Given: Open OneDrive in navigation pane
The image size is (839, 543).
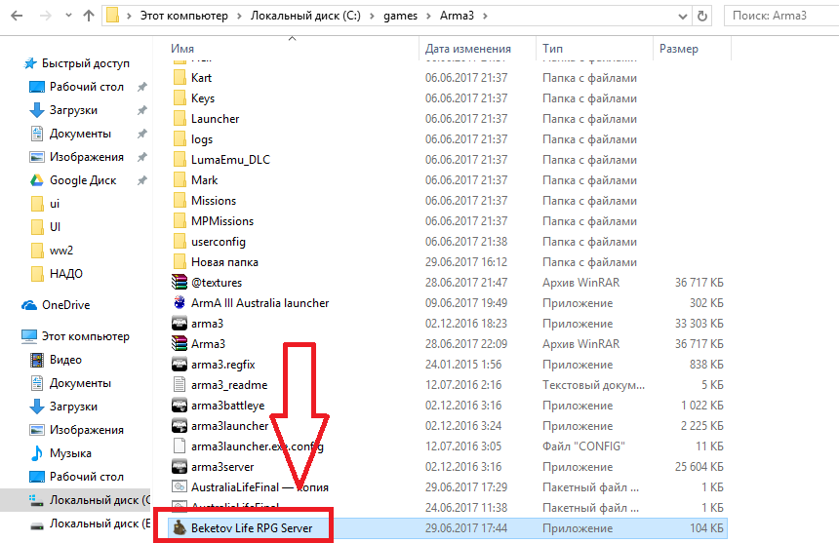Looking at the screenshot, I should (65, 304).
